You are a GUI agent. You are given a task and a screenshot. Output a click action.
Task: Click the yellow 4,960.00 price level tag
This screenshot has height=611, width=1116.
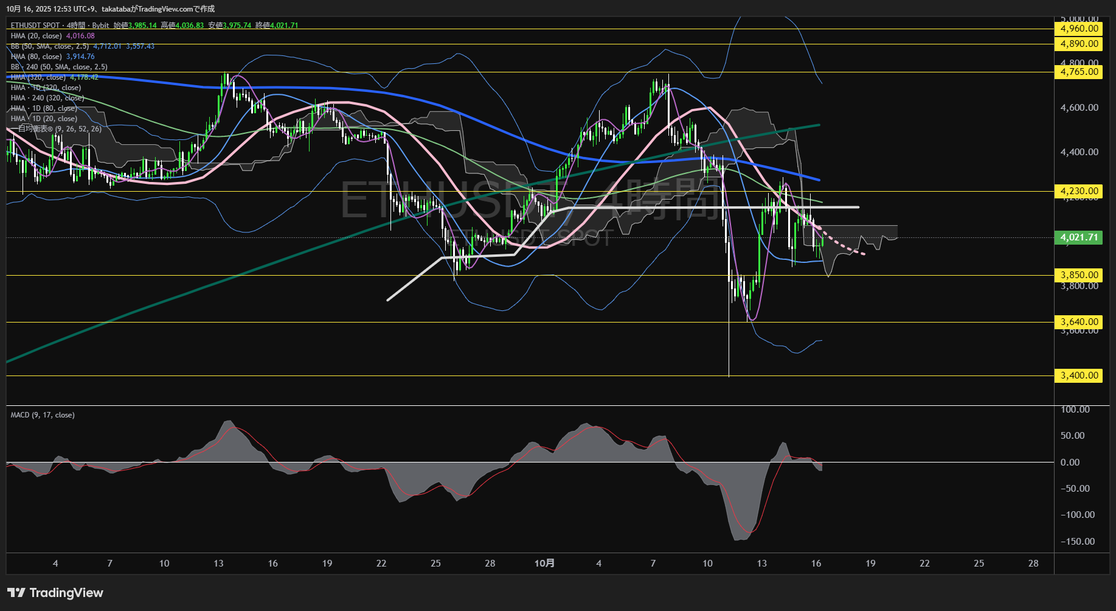(1079, 29)
